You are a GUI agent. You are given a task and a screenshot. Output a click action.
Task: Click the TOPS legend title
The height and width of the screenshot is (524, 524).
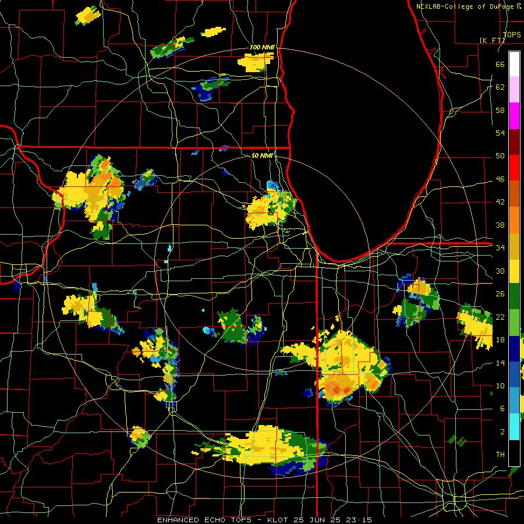tap(512, 34)
